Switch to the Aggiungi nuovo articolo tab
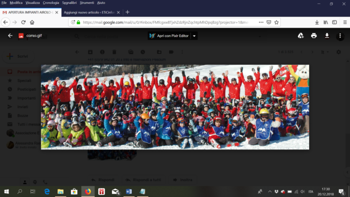Screen dimensions: 350x197 point(89,12)
